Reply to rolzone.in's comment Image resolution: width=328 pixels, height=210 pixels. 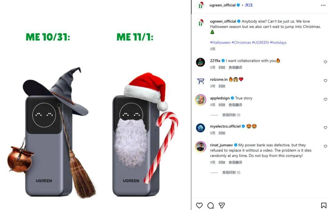(x=222, y=86)
